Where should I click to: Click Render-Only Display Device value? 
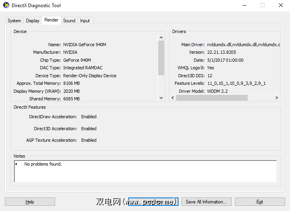tap(90, 76)
